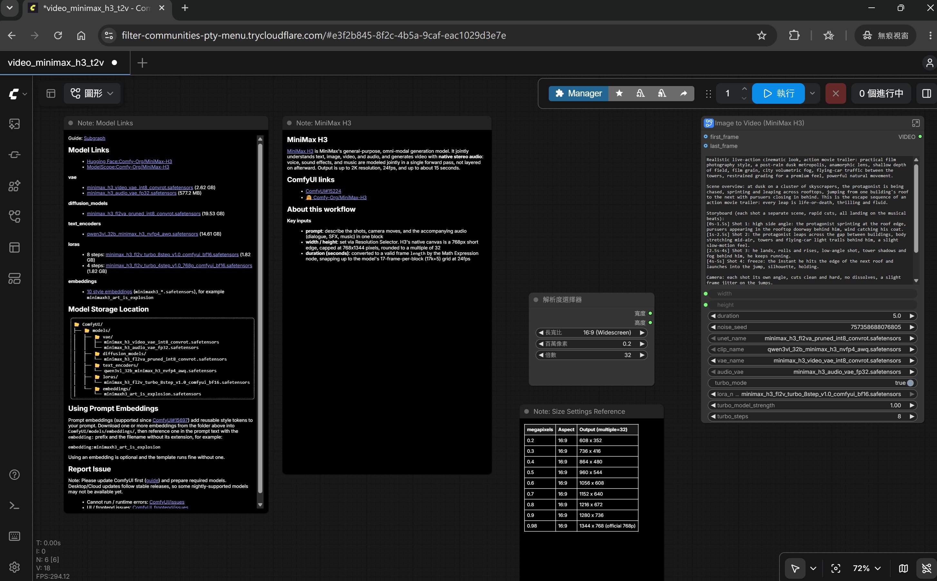Screen dimensions: 937x581
Task: Open the ComfyUI logo menu
Action: 17,94
